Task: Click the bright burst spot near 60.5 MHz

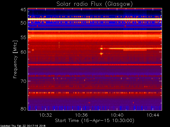Action: pos(101,53)
